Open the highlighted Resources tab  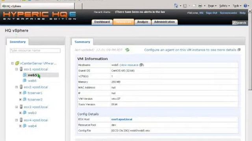(123, 22)
